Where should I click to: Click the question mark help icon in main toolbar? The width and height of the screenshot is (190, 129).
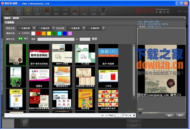103,11
